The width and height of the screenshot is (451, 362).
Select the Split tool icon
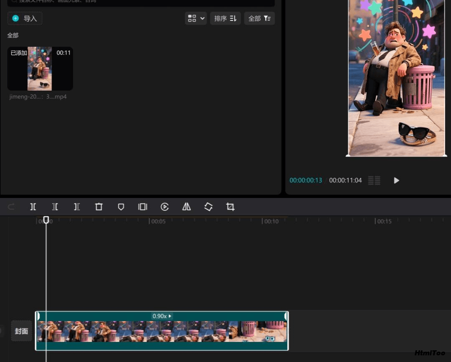(x=33, y=207)
